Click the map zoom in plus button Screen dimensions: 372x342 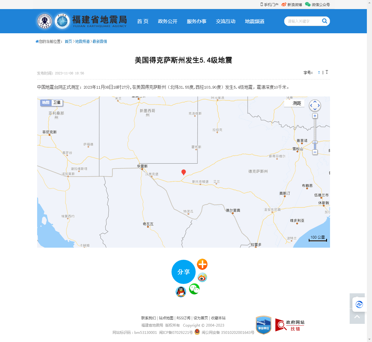(315, 116)
